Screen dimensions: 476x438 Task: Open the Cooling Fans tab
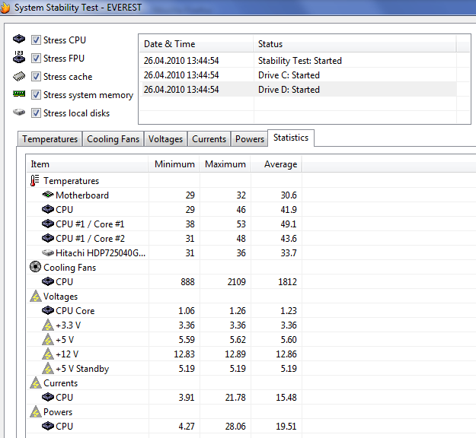(x=113, y=139)
